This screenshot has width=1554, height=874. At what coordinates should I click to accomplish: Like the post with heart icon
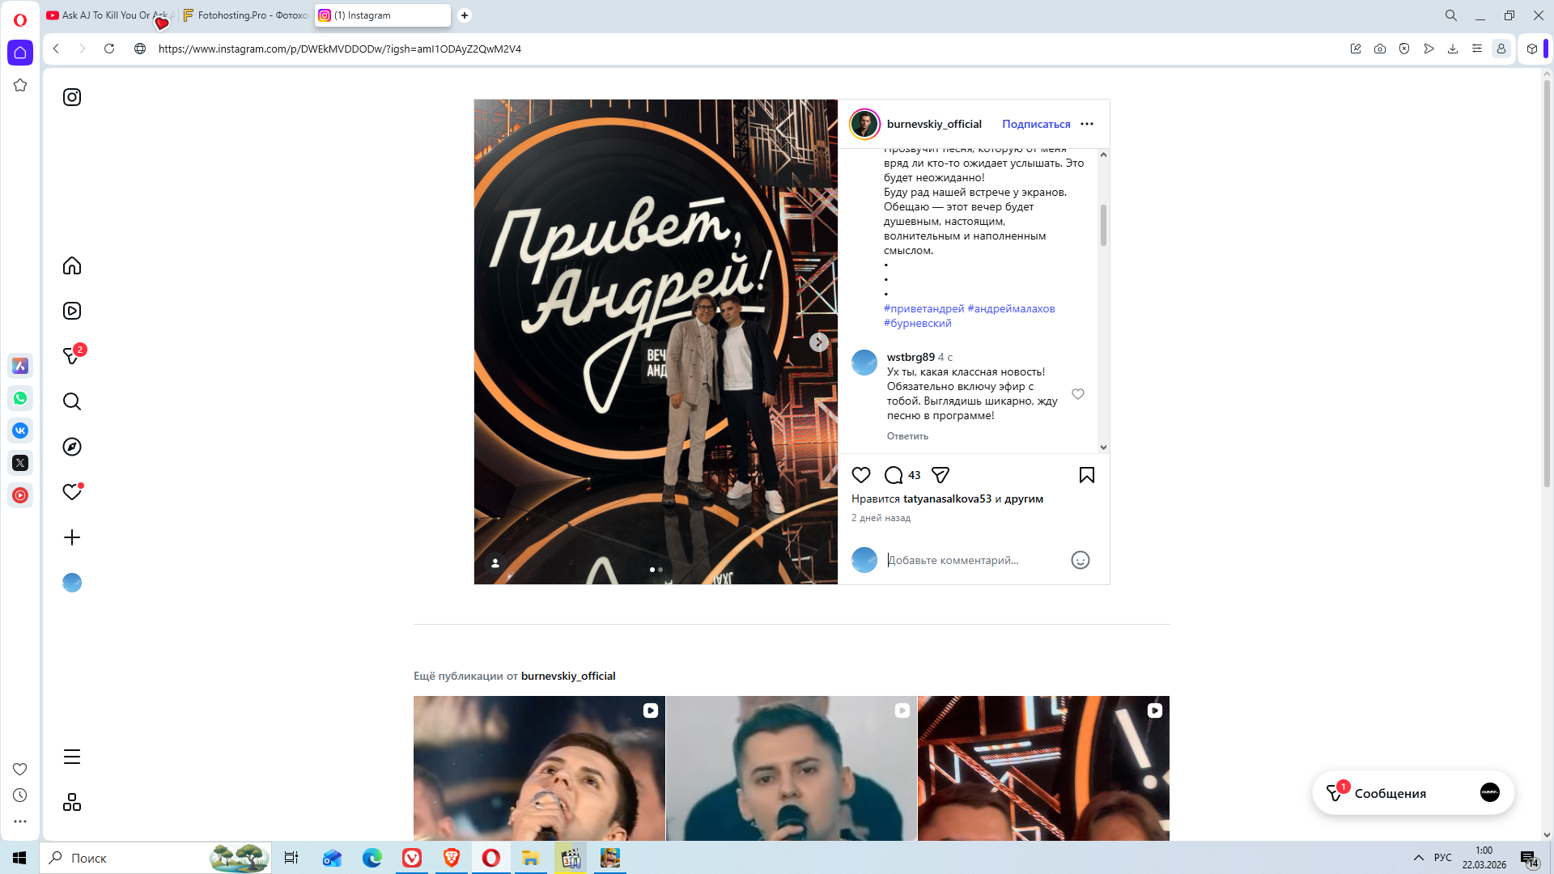pyautogui.click(x=861, y=475)
